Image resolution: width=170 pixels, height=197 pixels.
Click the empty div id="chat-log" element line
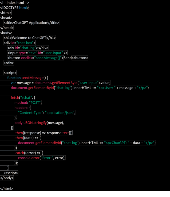tap(28, 48)
